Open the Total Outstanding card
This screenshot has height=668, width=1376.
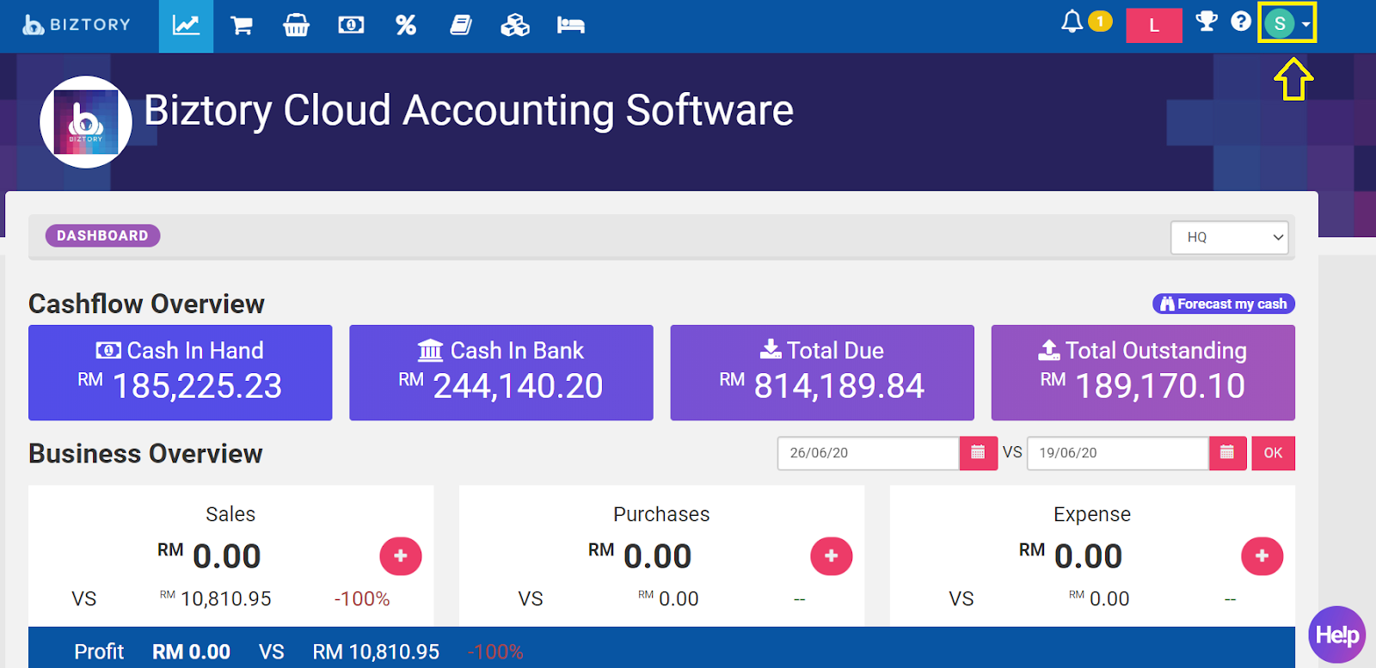click(1143, 372)
